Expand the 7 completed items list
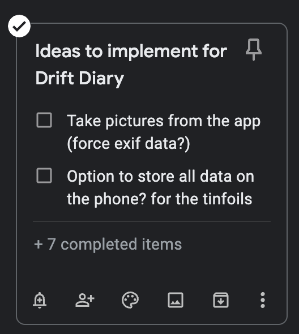Image resolution: width=299 pixels, height=334 pixels. click(108, 245)
